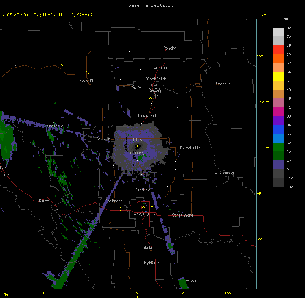This screenshot has width=305, height=298.
Task: Select the Drumheller label
Action: coord(226,172)
